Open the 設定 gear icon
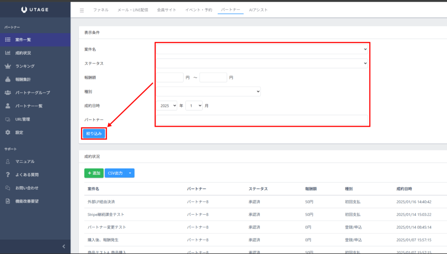 [x=8, y=132]
